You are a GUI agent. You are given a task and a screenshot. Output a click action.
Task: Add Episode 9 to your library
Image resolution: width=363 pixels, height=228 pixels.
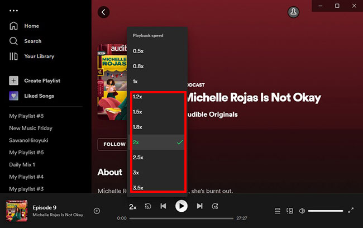(97, 211)
